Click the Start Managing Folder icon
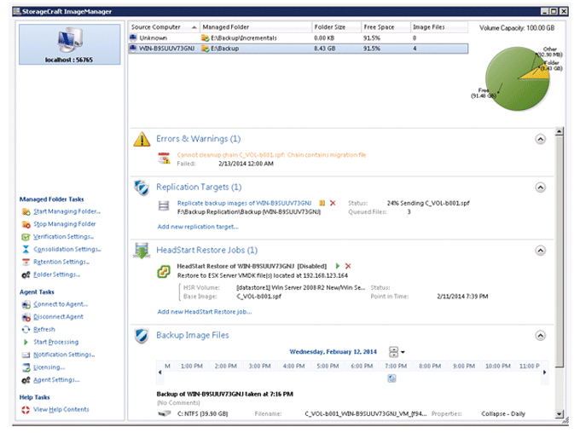Image resolution: width=574 pixels, height=433 pixels. pos(26,211)
